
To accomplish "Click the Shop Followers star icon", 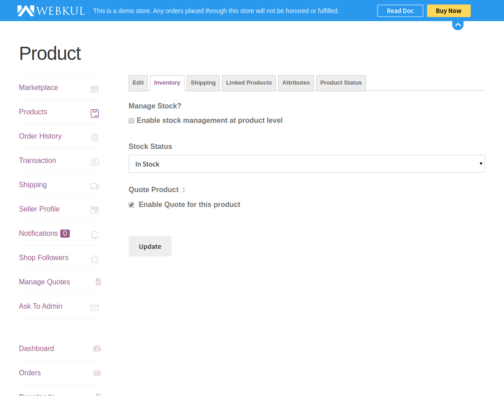I will (x=94, y=259).
